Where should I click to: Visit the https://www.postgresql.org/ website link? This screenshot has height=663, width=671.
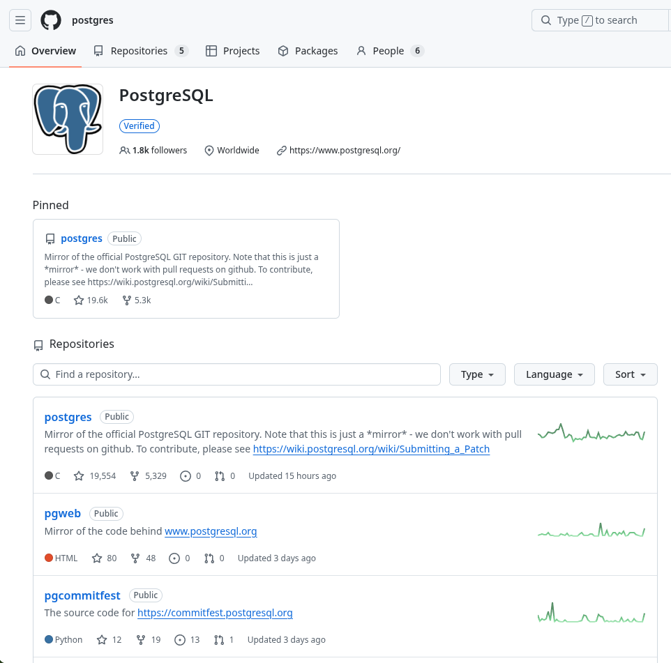pyautogui.click(x=345, y=151)
